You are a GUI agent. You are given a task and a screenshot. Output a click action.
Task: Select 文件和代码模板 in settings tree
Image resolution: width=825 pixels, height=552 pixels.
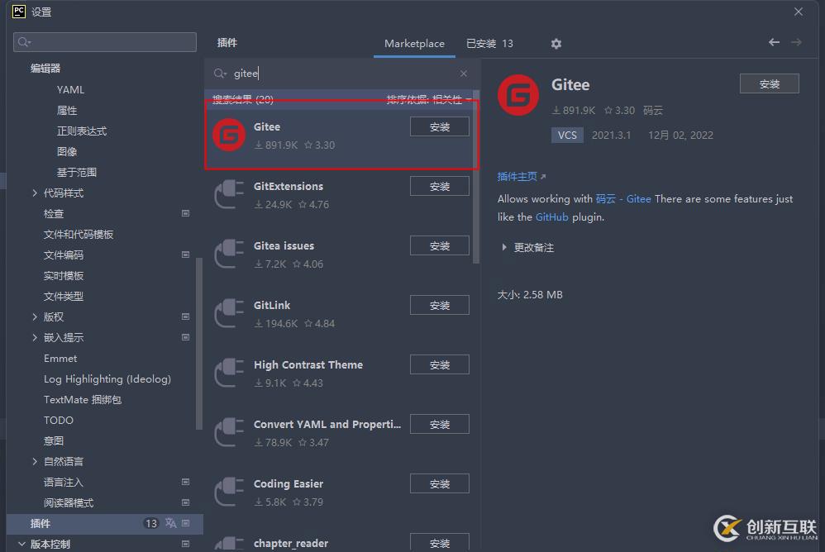79,234
